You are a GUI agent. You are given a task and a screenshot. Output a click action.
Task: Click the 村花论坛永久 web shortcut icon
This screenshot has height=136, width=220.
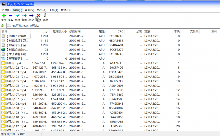3,50
